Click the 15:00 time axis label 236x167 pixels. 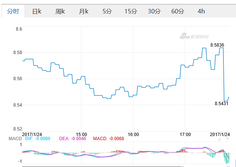pos(81,134)
